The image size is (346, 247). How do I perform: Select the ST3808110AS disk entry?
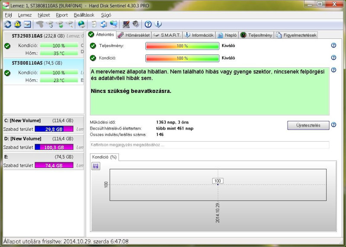[x=44, y=71]
